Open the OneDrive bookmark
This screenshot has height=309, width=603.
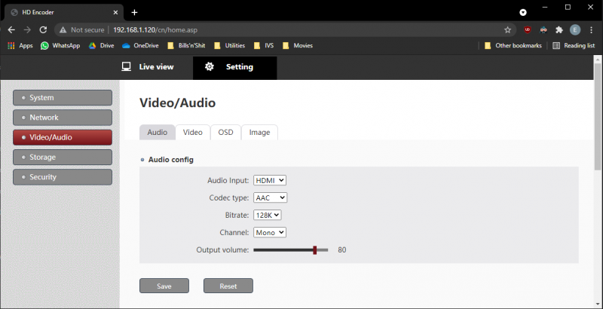coord(140,45)
